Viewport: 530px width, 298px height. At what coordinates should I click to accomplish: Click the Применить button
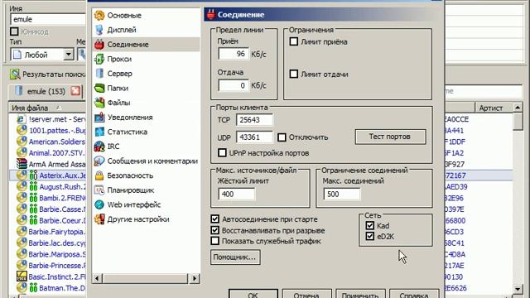pos(360,294)
